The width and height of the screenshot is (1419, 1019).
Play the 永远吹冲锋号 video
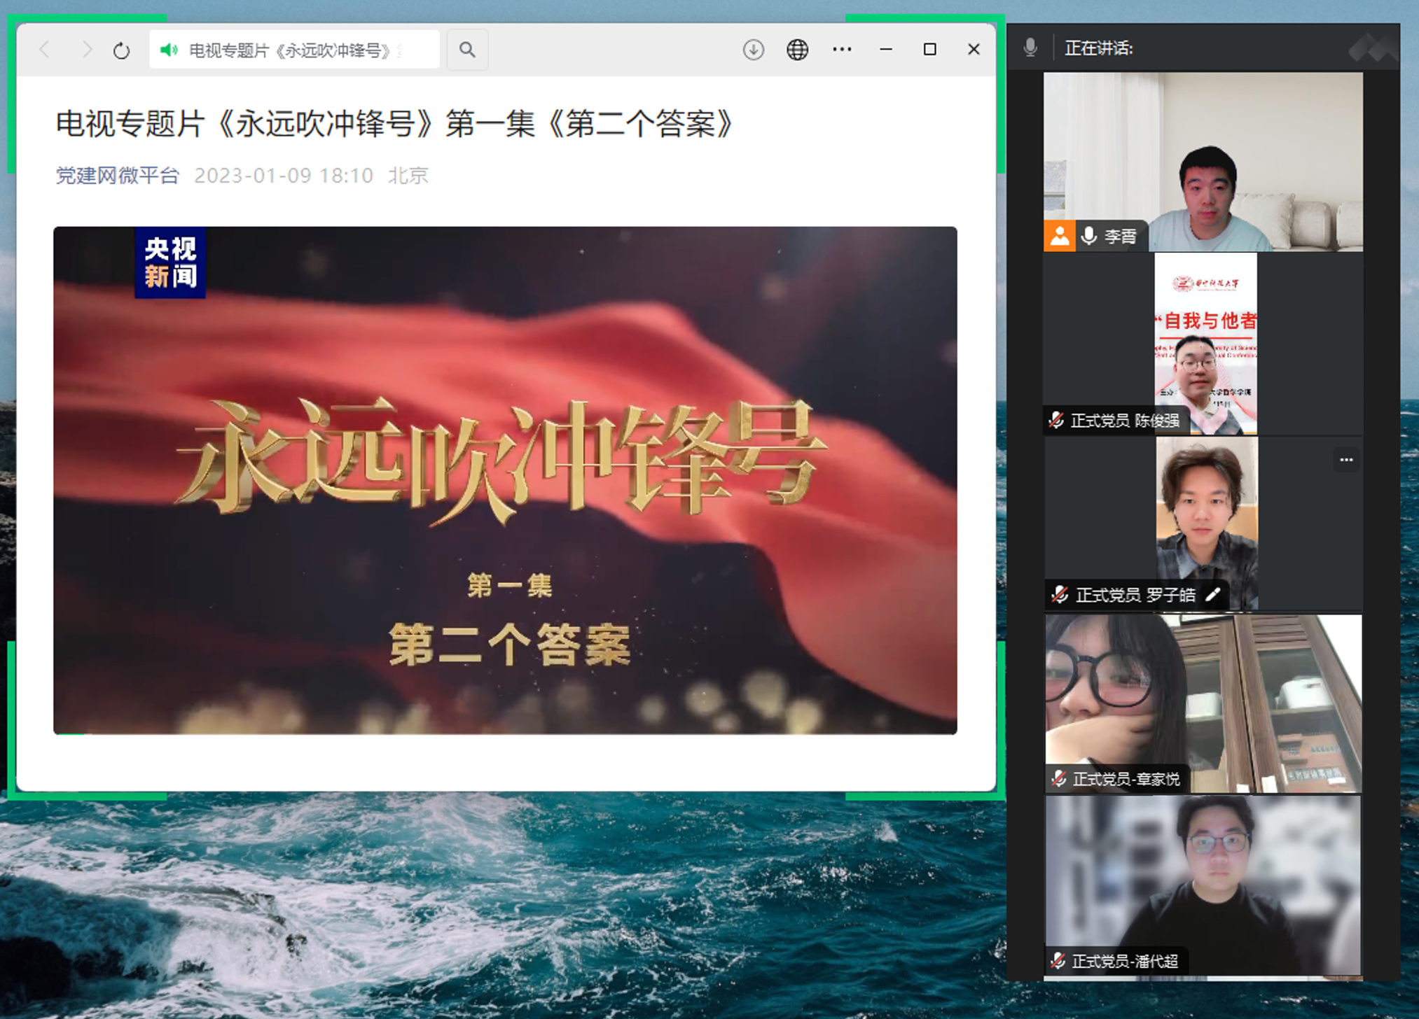point(505,480)
